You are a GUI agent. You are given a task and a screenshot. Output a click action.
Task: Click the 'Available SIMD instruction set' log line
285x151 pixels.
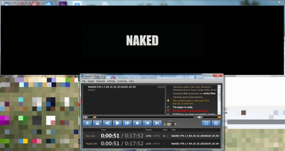click(194, 93)
